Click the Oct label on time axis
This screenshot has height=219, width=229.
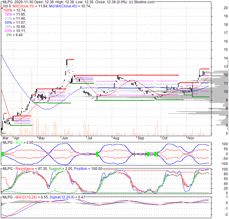(x=165, y=138)
